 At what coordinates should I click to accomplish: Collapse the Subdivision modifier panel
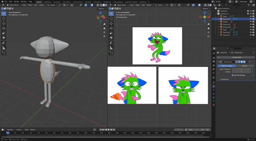pyautogui.click(x=218, y=62)
